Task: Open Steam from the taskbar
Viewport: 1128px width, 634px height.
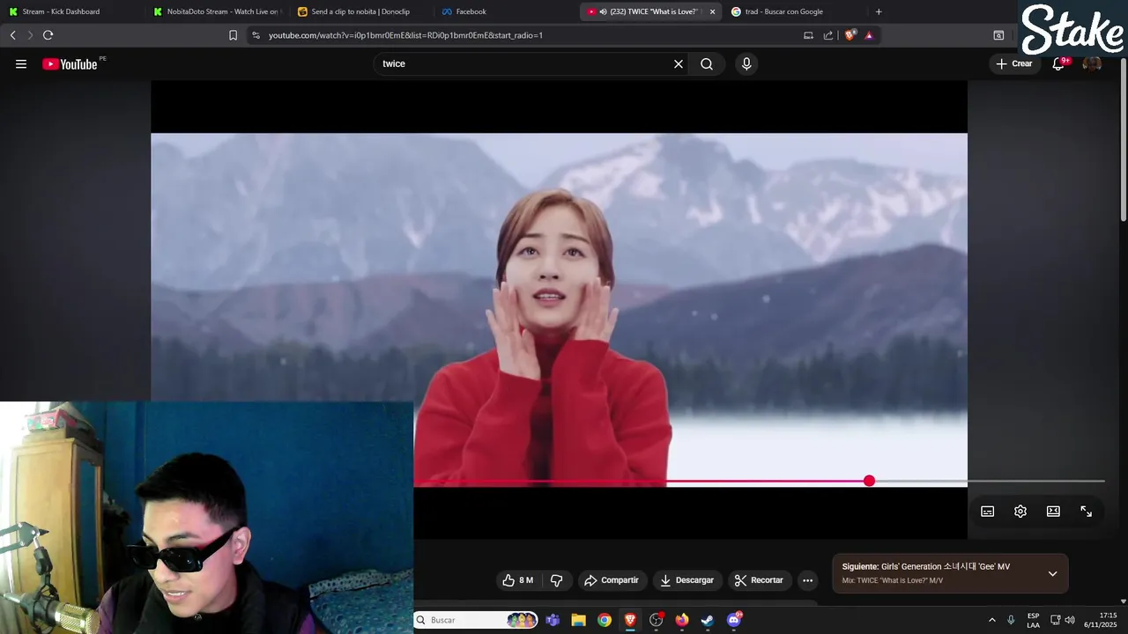Action: tap(708, 620)
